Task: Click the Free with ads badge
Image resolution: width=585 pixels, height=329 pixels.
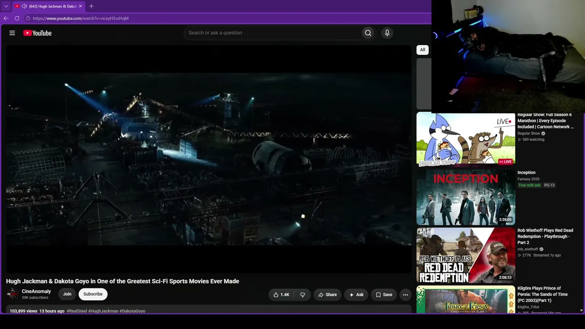Action: 530,185
